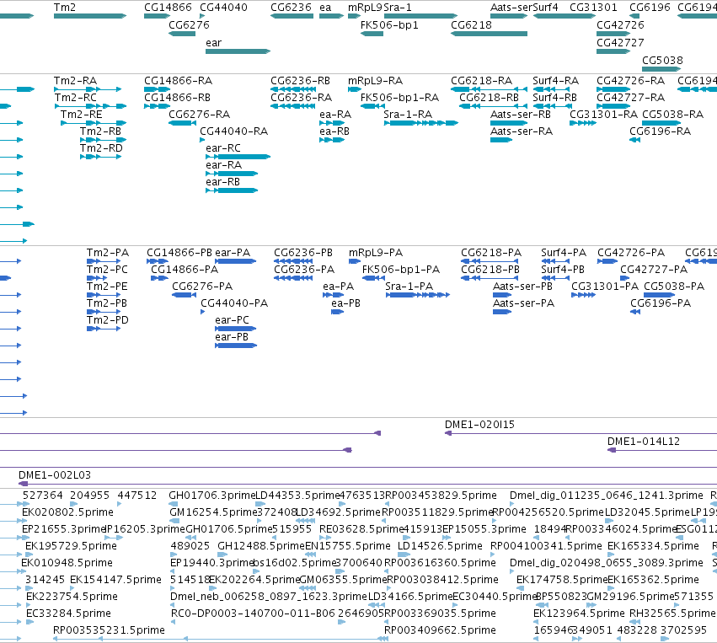Click the CG14866-RB transcript label
This screenshot has width=717, height=643.
[178, 98]
